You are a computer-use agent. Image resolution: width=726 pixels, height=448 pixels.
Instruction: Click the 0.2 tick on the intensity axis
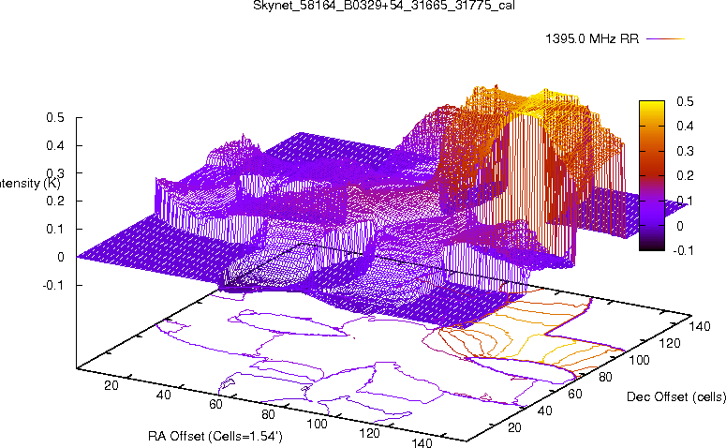(55, 202)
